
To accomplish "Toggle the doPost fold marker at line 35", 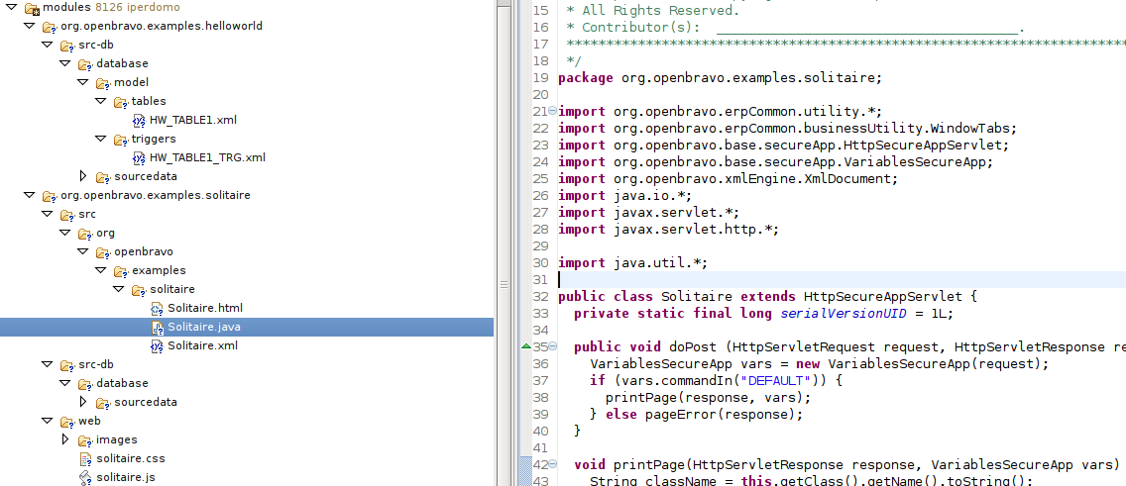I will click(x=553, y=346).
